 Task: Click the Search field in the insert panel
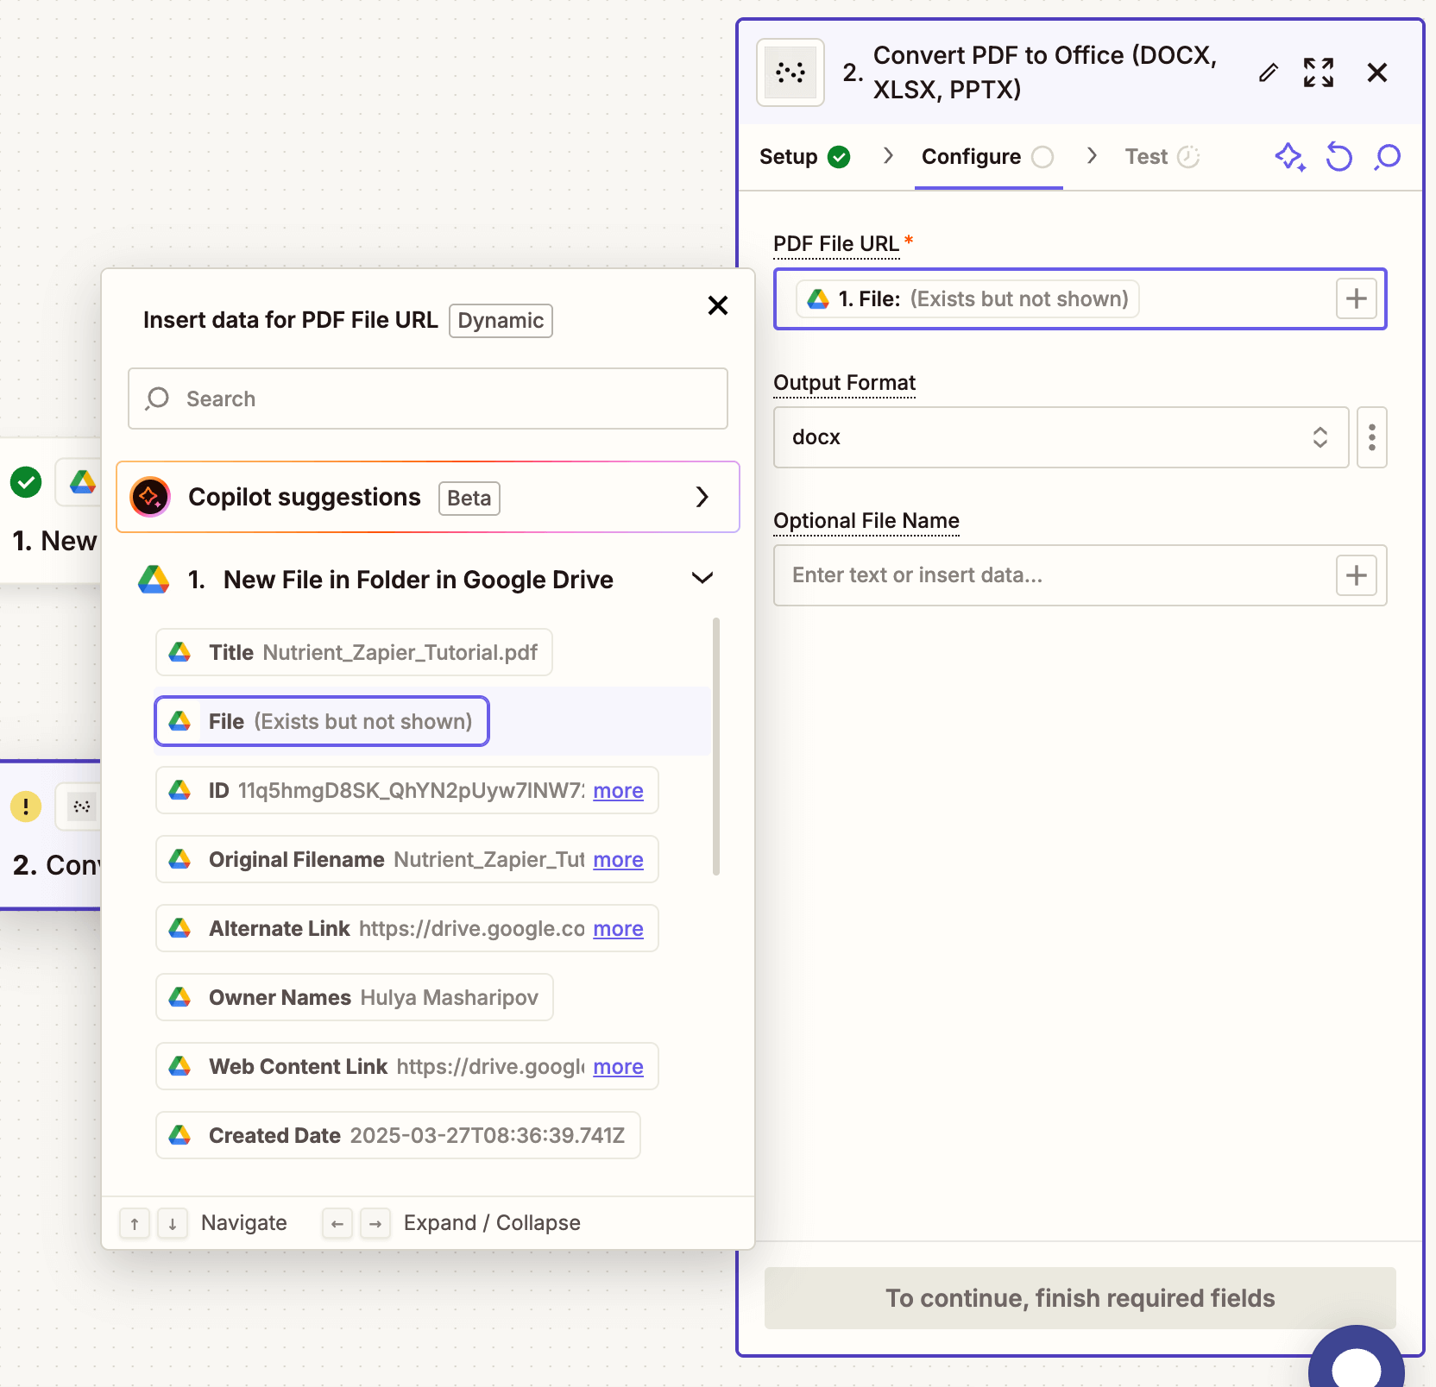coord(427,399)
